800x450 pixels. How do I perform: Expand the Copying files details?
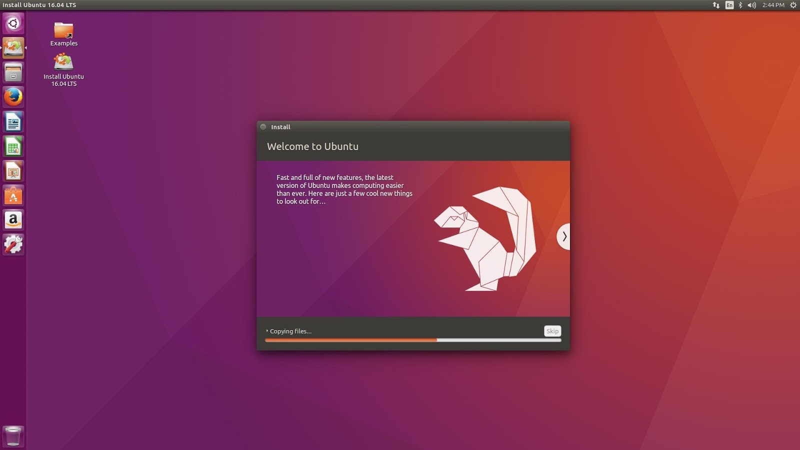click(x=289, y=331)
